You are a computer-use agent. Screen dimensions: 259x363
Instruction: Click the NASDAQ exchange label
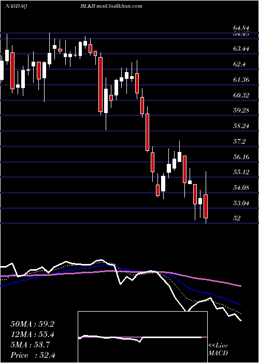pyautogui.click(x=16, y=6)
